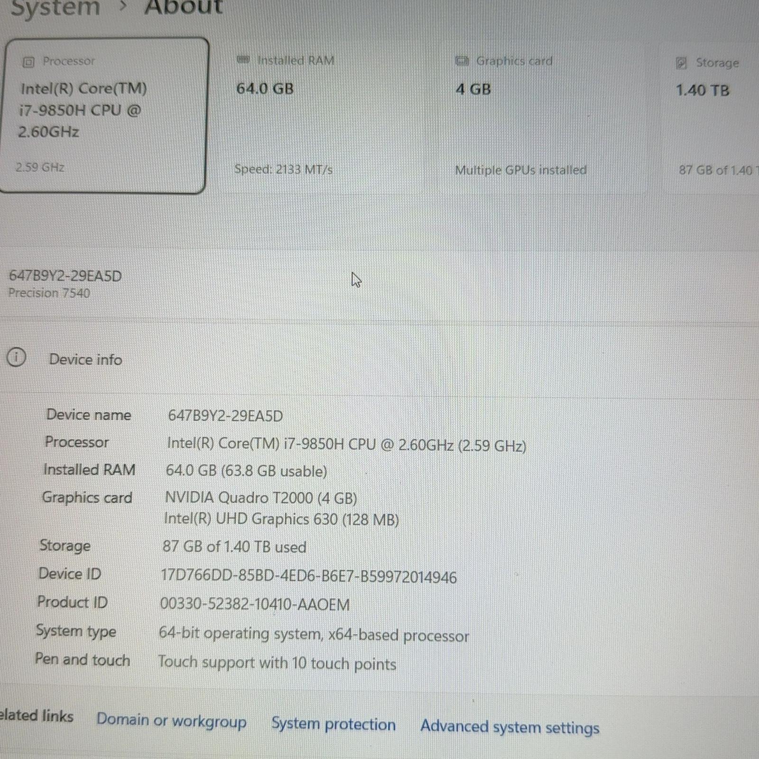Viewport: 759px width, 759px height.
Task: Click the 2.59 GHz text in Processor card
Action: tap(40, 167)
